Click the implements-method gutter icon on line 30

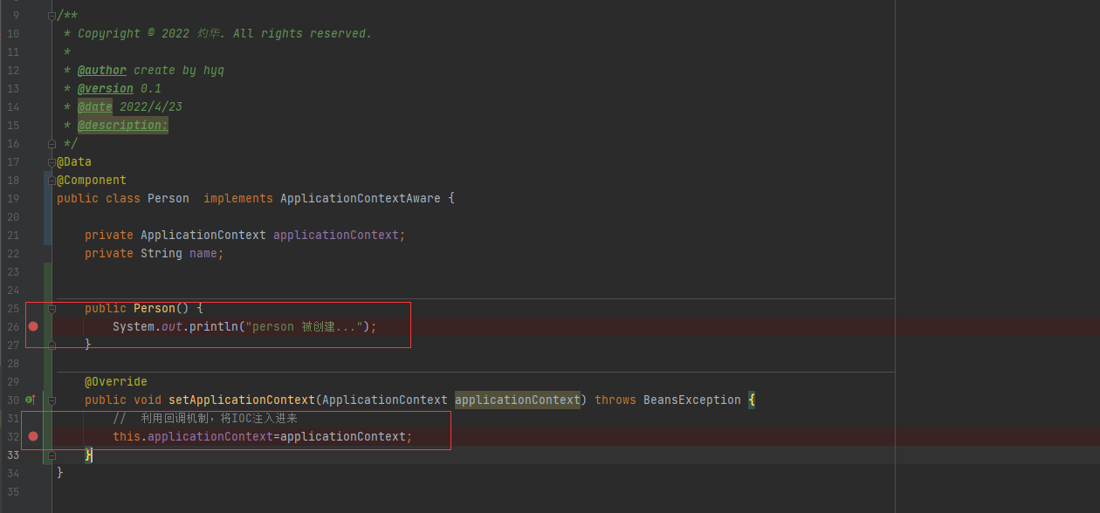point(31,400)
